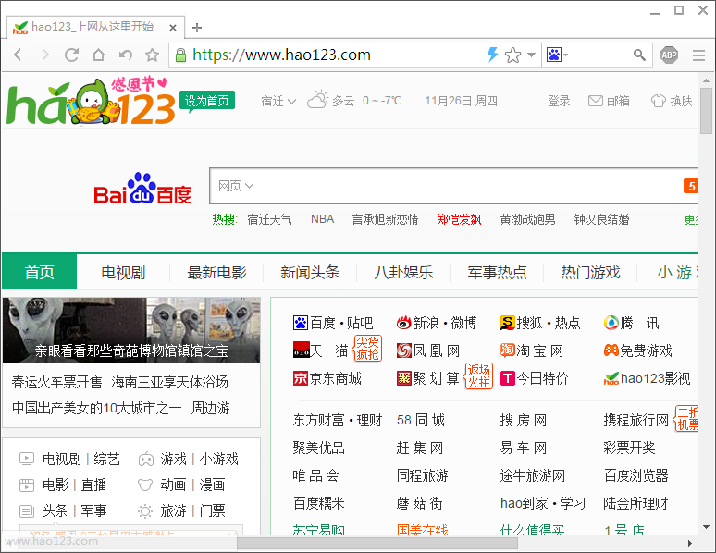Select the 首页 navigation tab

(39, 272)
